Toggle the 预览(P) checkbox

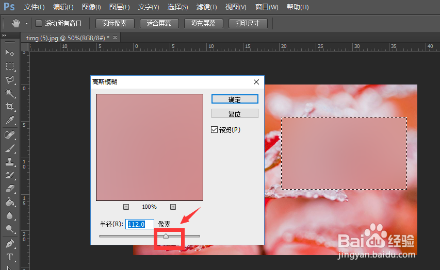click(214, 129)
